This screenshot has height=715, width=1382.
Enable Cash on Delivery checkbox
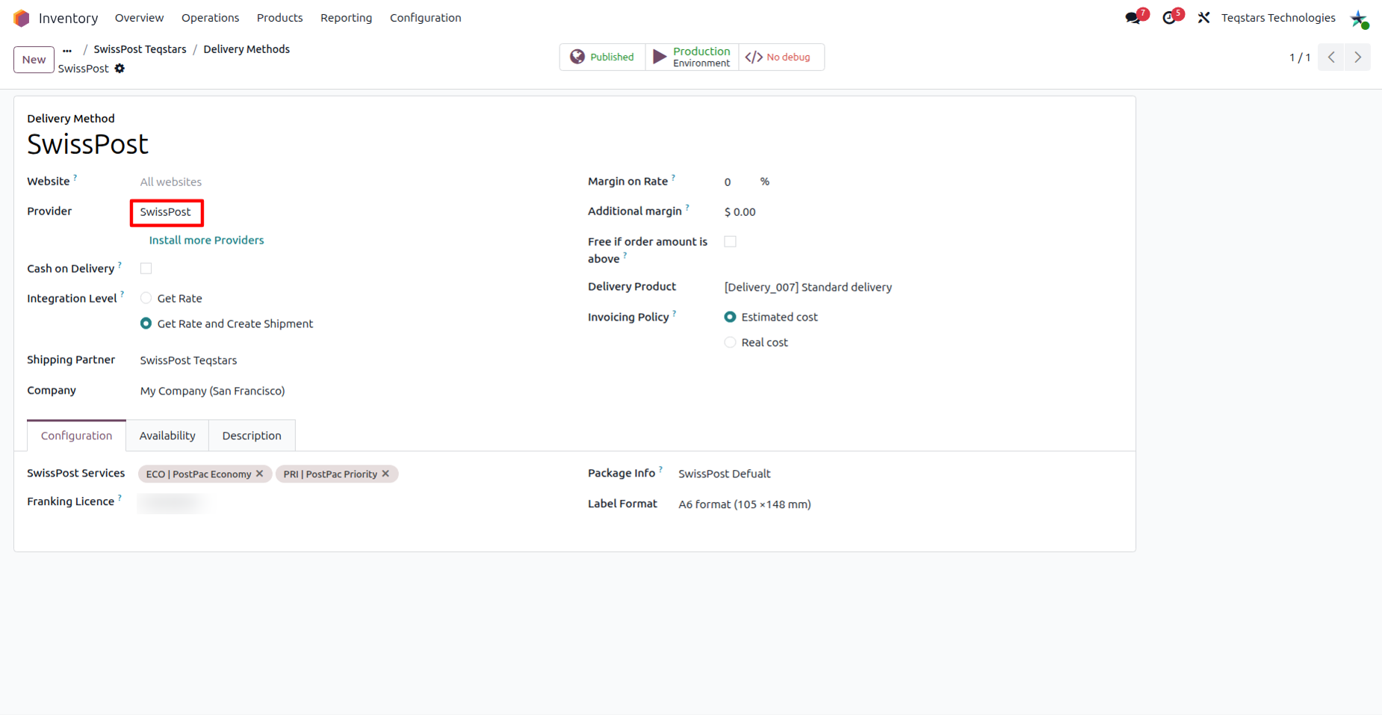coord(146,268)
